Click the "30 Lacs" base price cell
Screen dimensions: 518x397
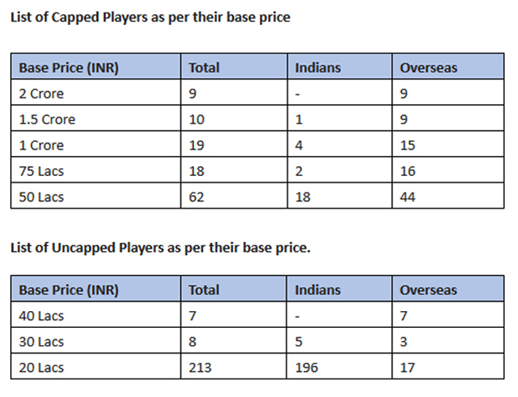click(41, 342)
